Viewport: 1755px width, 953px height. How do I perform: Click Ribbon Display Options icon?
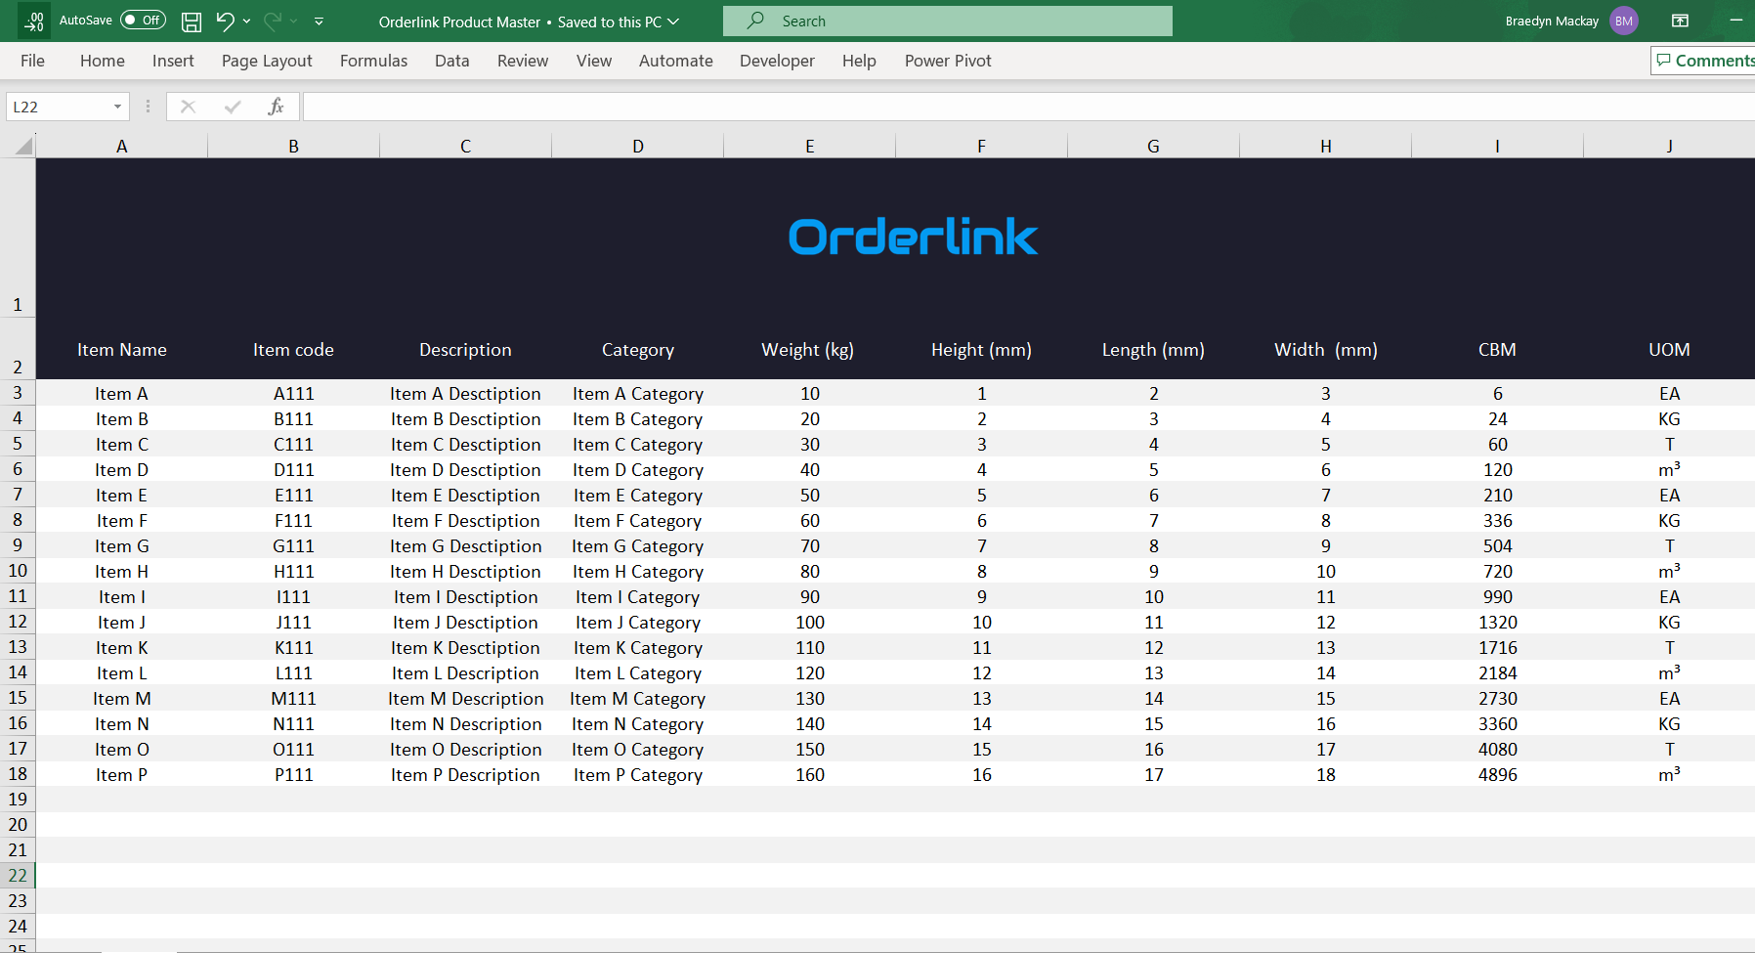point(1681,21)
